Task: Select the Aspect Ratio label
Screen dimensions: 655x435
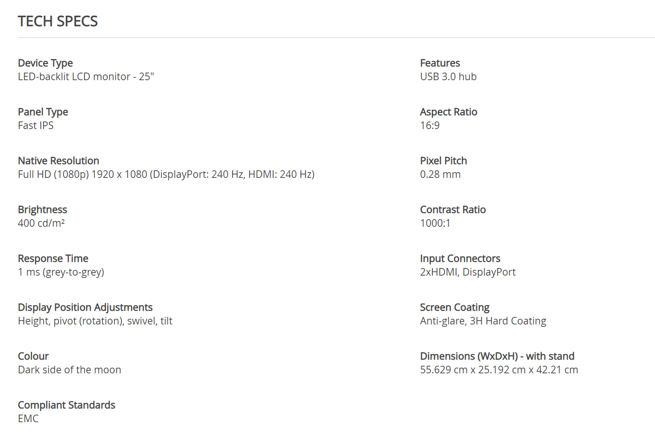Action: 449,112
